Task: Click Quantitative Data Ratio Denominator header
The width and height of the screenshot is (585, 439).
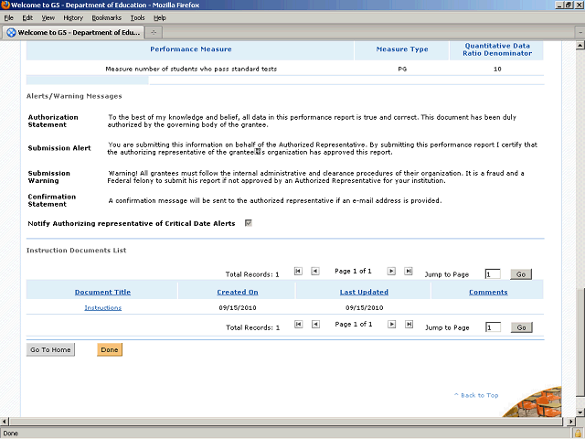Action: (x=497, y=49)
